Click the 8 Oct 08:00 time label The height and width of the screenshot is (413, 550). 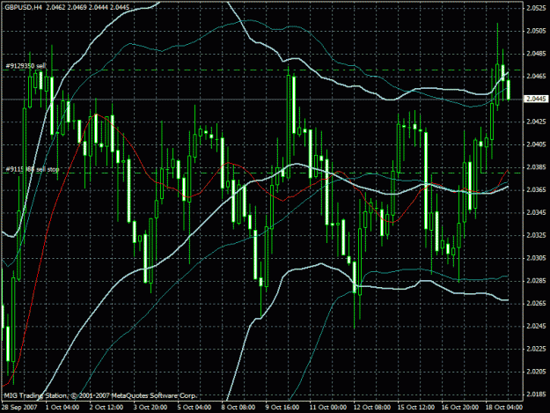tap(238, 408)
